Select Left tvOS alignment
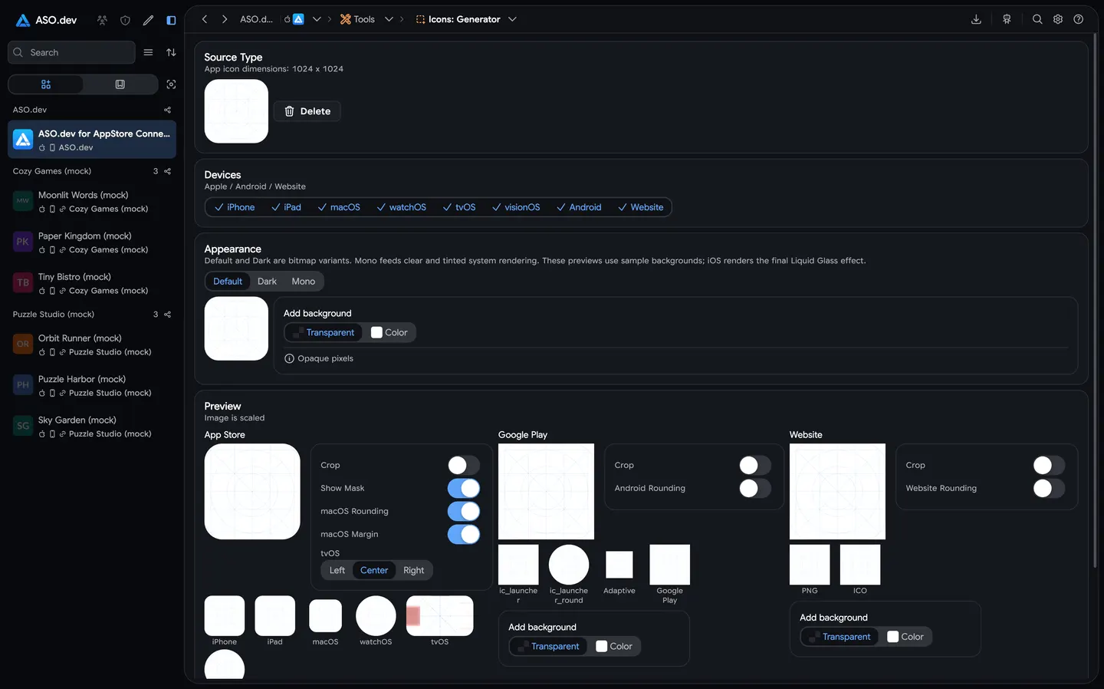 337,570
